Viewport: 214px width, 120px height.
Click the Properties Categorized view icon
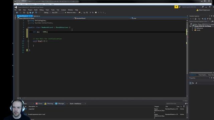190,83
